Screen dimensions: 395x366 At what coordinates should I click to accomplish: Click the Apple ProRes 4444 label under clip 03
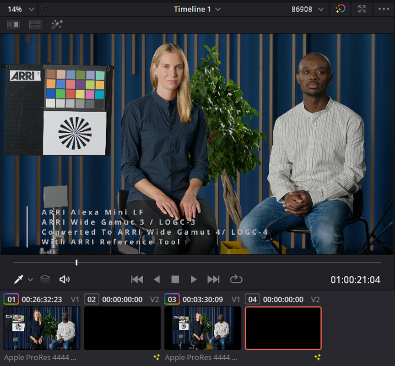[x=201, y=357]
